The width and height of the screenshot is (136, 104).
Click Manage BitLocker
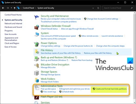coord(48,67)
